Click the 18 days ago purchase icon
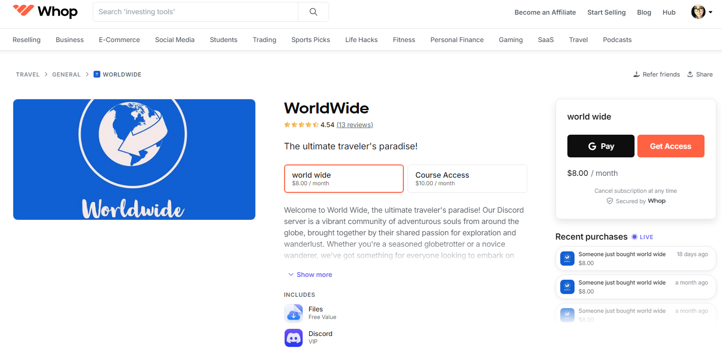Screen dimensions: 722x362 (567, 259)
